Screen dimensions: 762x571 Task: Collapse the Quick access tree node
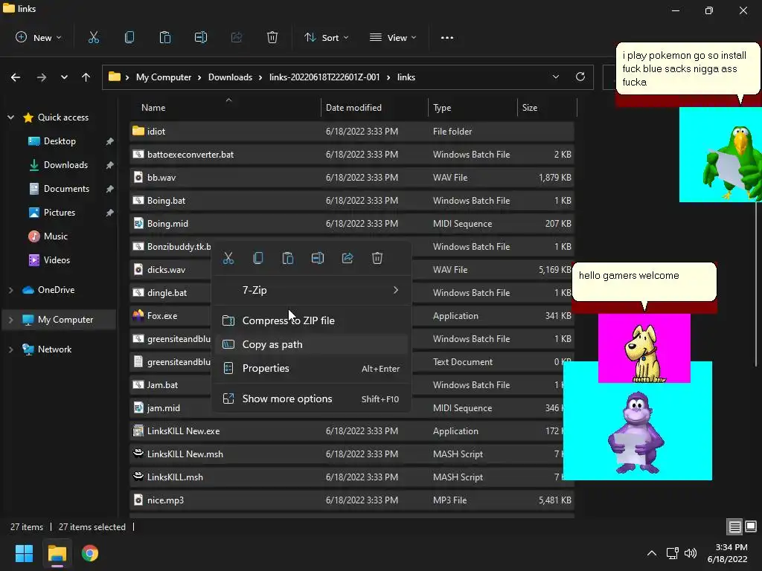[10, 117]
